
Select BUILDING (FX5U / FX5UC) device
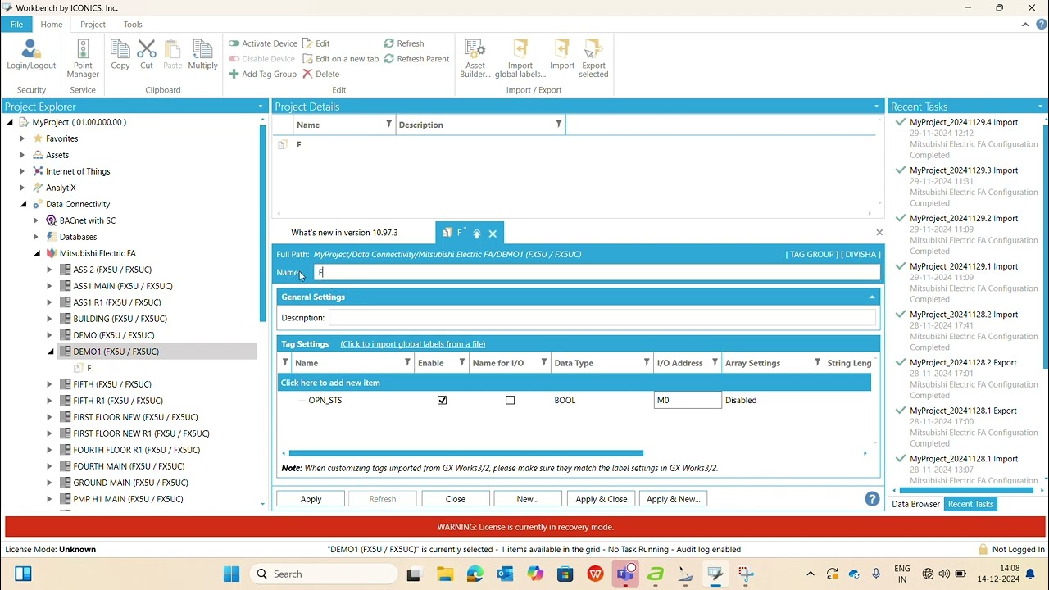tap(120, 319)
